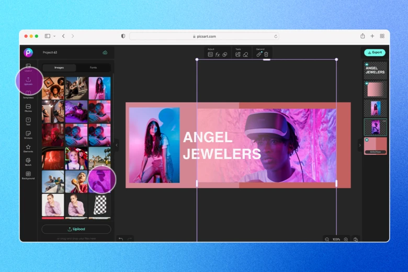This screenshot has height=272, width=408.
Task: Click the picsart.com browser address bar
Action: click(x=204, y=36)
